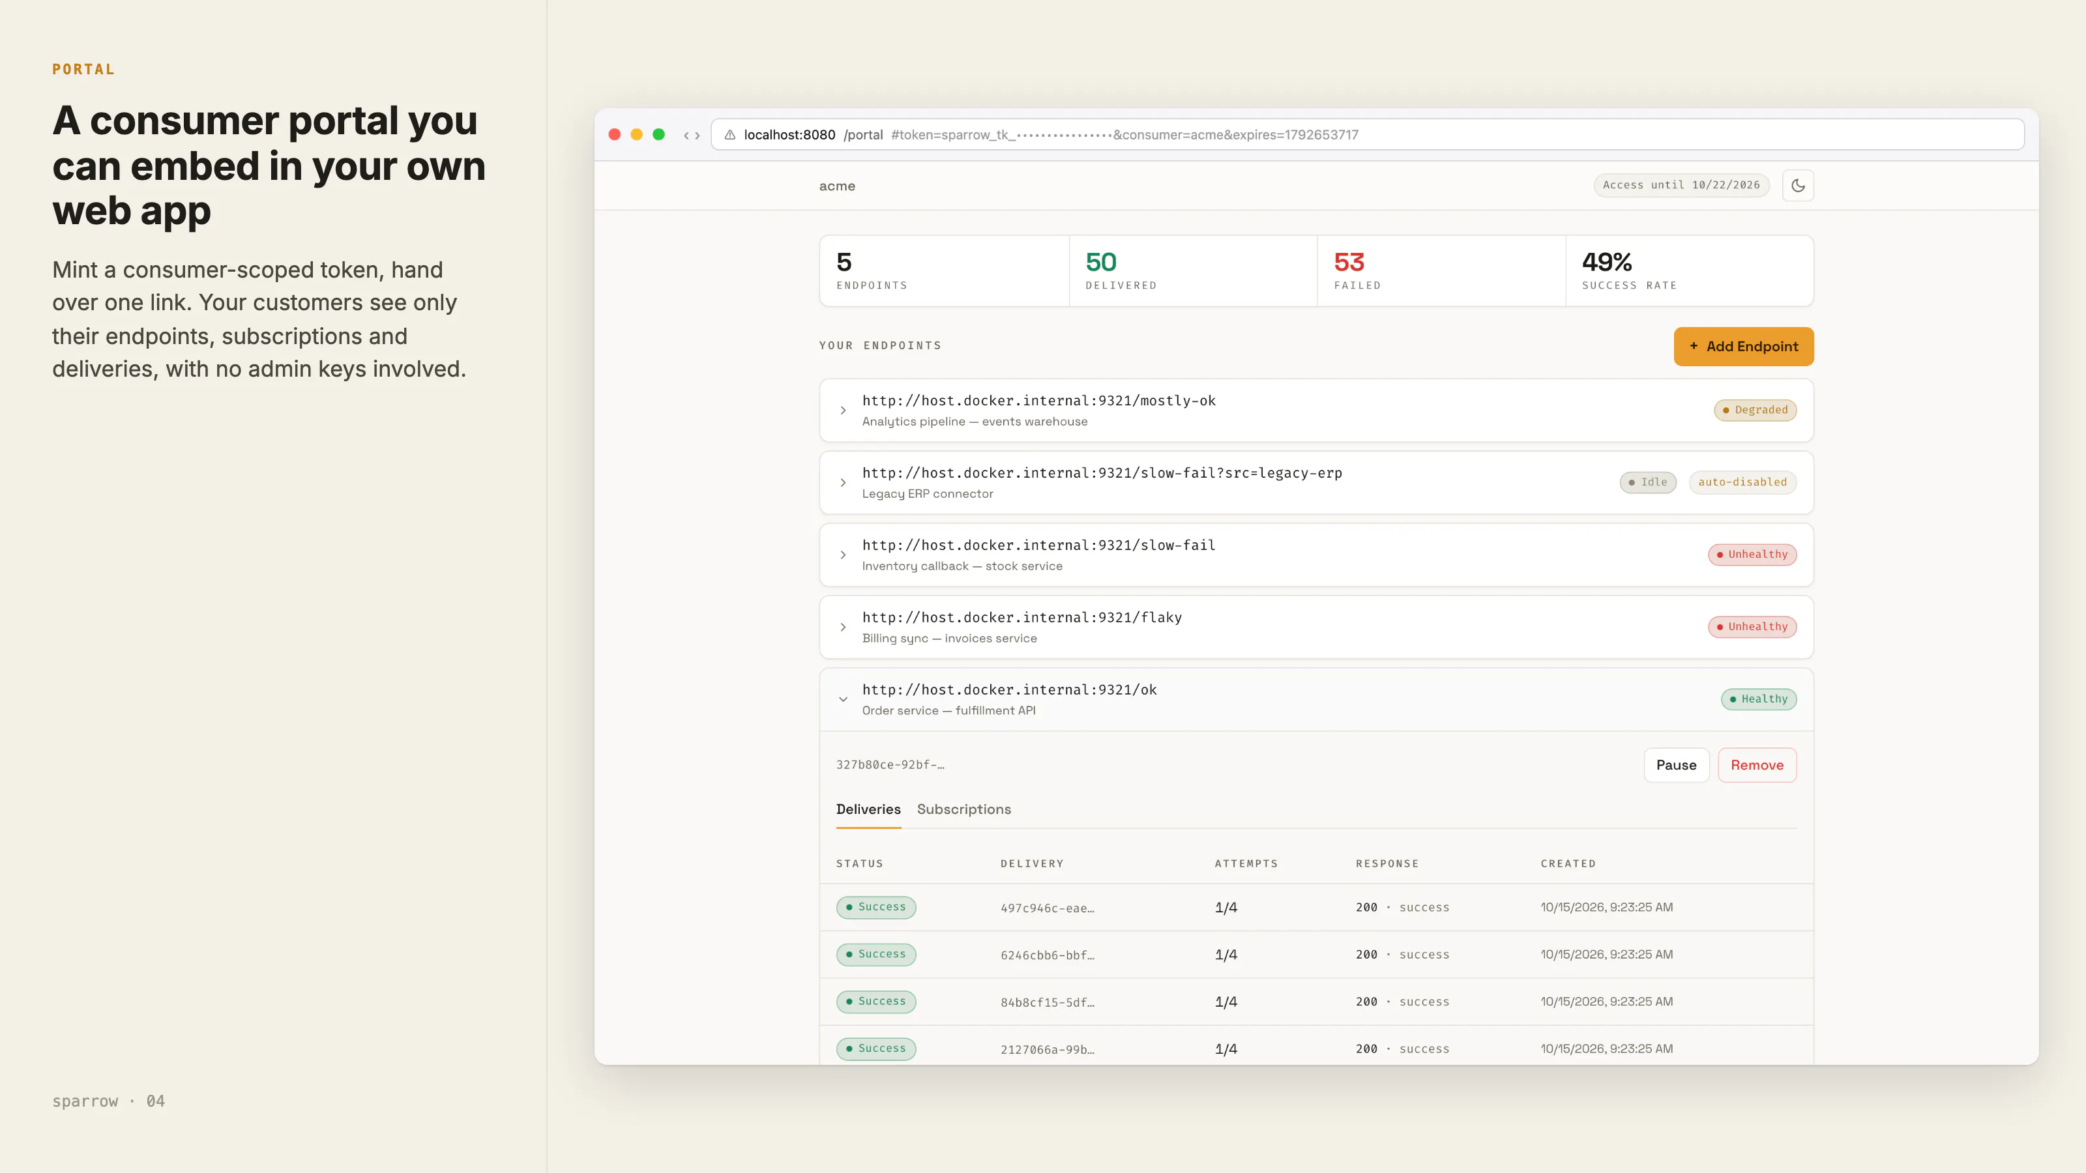Toggle dark mode moon icon

[x=1798, y=185]
